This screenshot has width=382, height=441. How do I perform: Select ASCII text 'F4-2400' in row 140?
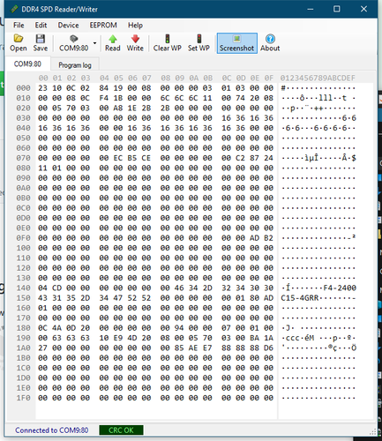[340, 288]
